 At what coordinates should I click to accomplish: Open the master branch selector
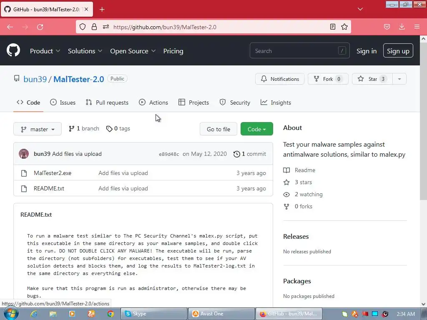tap(37, 129)
